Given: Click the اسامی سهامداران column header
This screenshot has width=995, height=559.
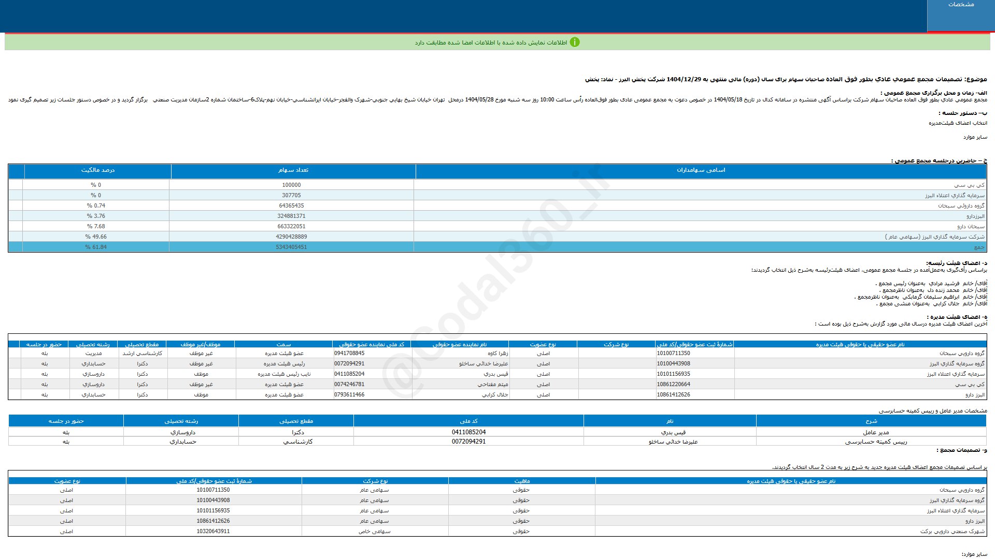Looking at the screenshot, I should [x=701, y=170].
